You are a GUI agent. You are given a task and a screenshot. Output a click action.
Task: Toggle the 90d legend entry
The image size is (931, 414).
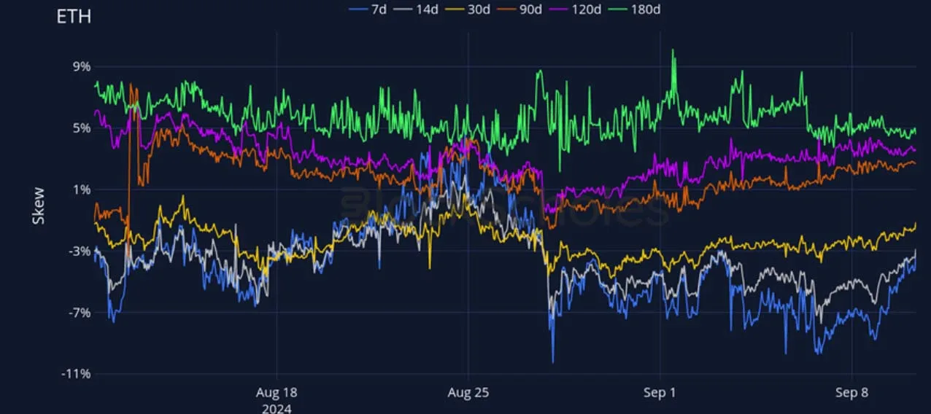tap(520, 9)
